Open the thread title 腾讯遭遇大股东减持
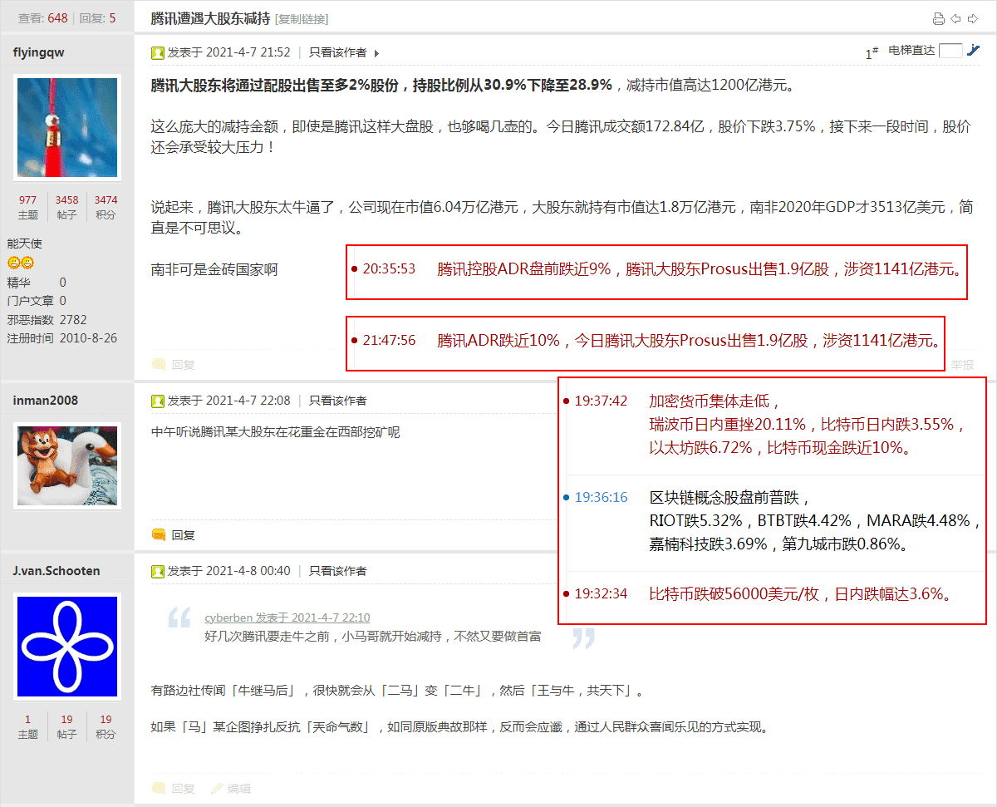Viewport: 997px width, 807px height. [211, 18]
